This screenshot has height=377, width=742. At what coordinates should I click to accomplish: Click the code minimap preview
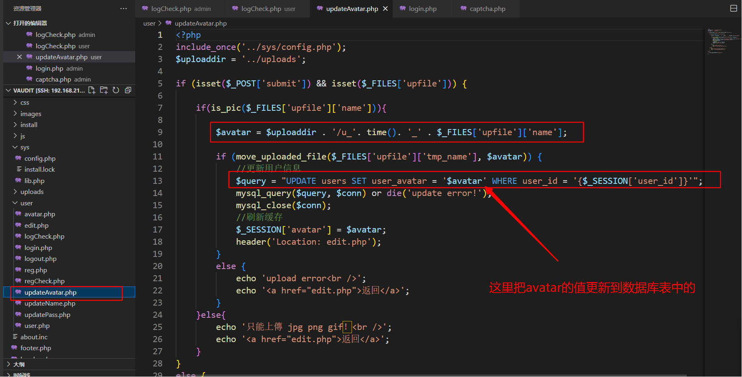click(724, 41)
